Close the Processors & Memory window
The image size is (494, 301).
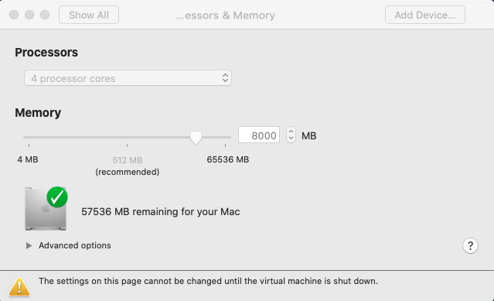(14, 15)
